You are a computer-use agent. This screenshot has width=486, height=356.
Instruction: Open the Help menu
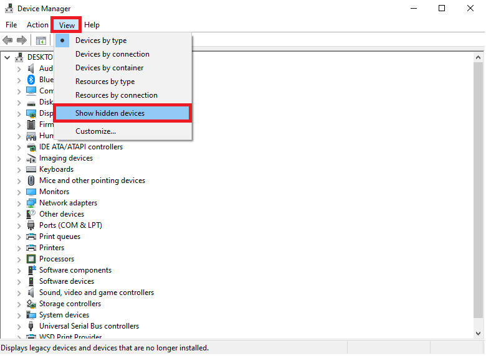coord(92,25)
